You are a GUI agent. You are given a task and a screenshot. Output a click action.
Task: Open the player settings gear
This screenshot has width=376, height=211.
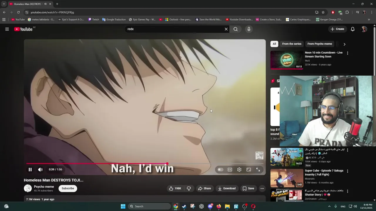239,169
